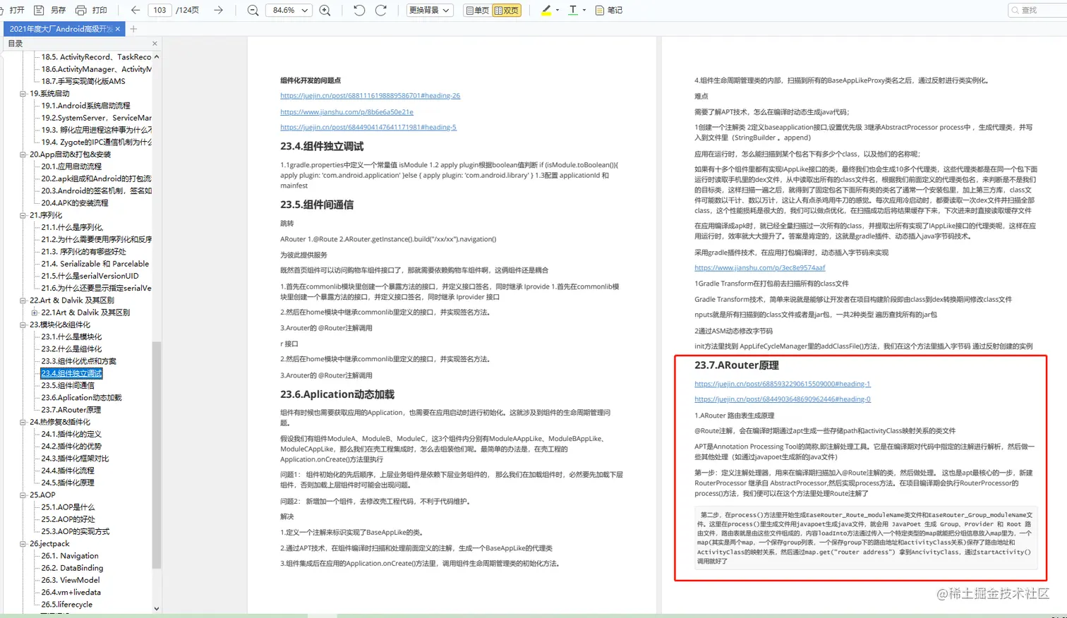Select outline item 21.5.什么是serialVersionUID
Viewport: 1067px width, 618px height.
(90, 276)
